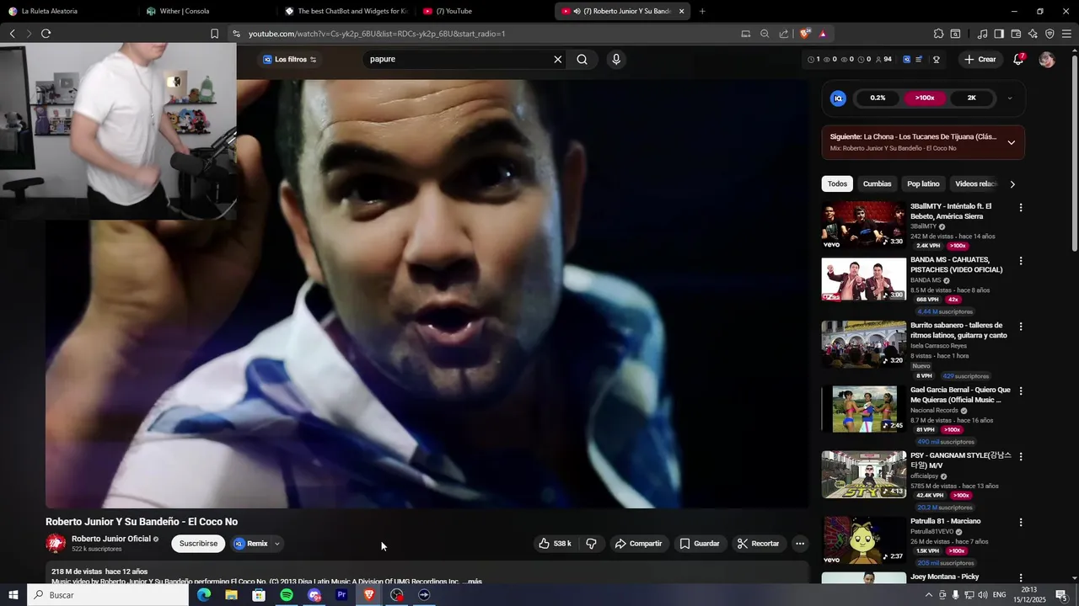Image resolution: width=1079 pixels, height=606 pixels.
Task: Open Los filtros filter button
Action: tap(290, 59)
